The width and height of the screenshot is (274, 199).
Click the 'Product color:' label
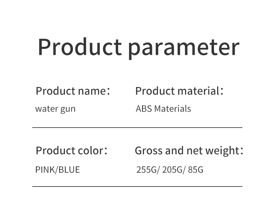point(71,150)
